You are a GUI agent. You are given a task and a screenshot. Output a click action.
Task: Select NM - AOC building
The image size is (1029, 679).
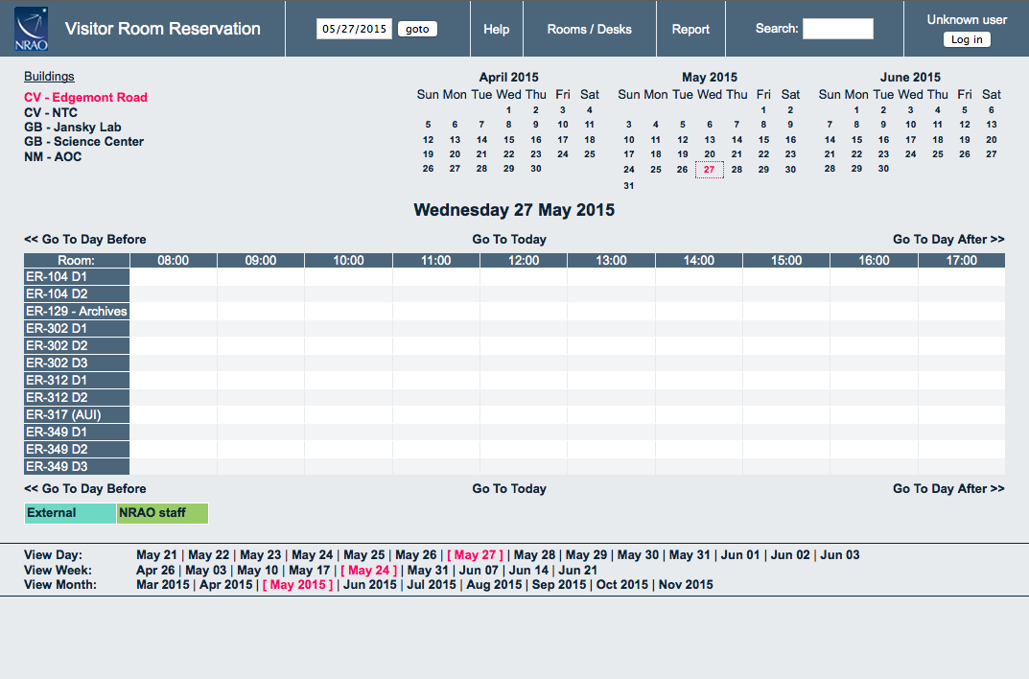tap(53, 156)
